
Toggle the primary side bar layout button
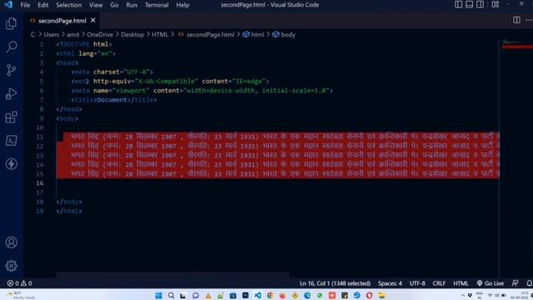(x=458, y=4)
